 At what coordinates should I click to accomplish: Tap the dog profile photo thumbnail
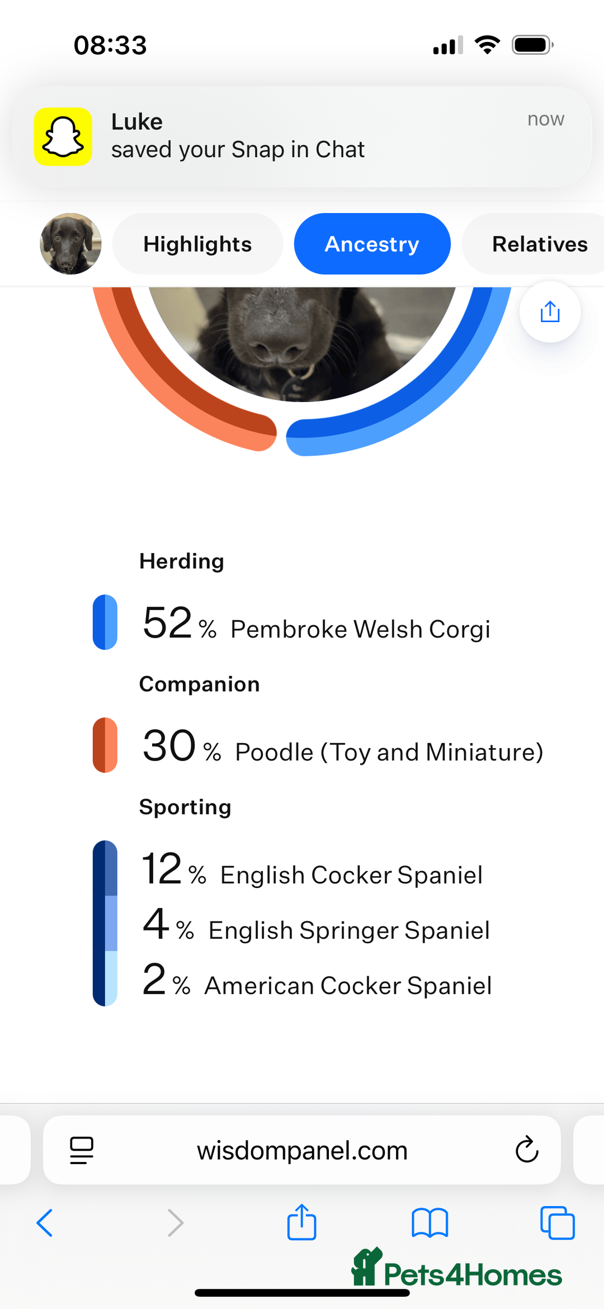70,244
